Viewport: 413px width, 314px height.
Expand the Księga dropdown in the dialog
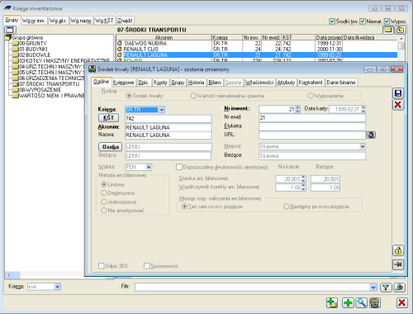point(162,110)
